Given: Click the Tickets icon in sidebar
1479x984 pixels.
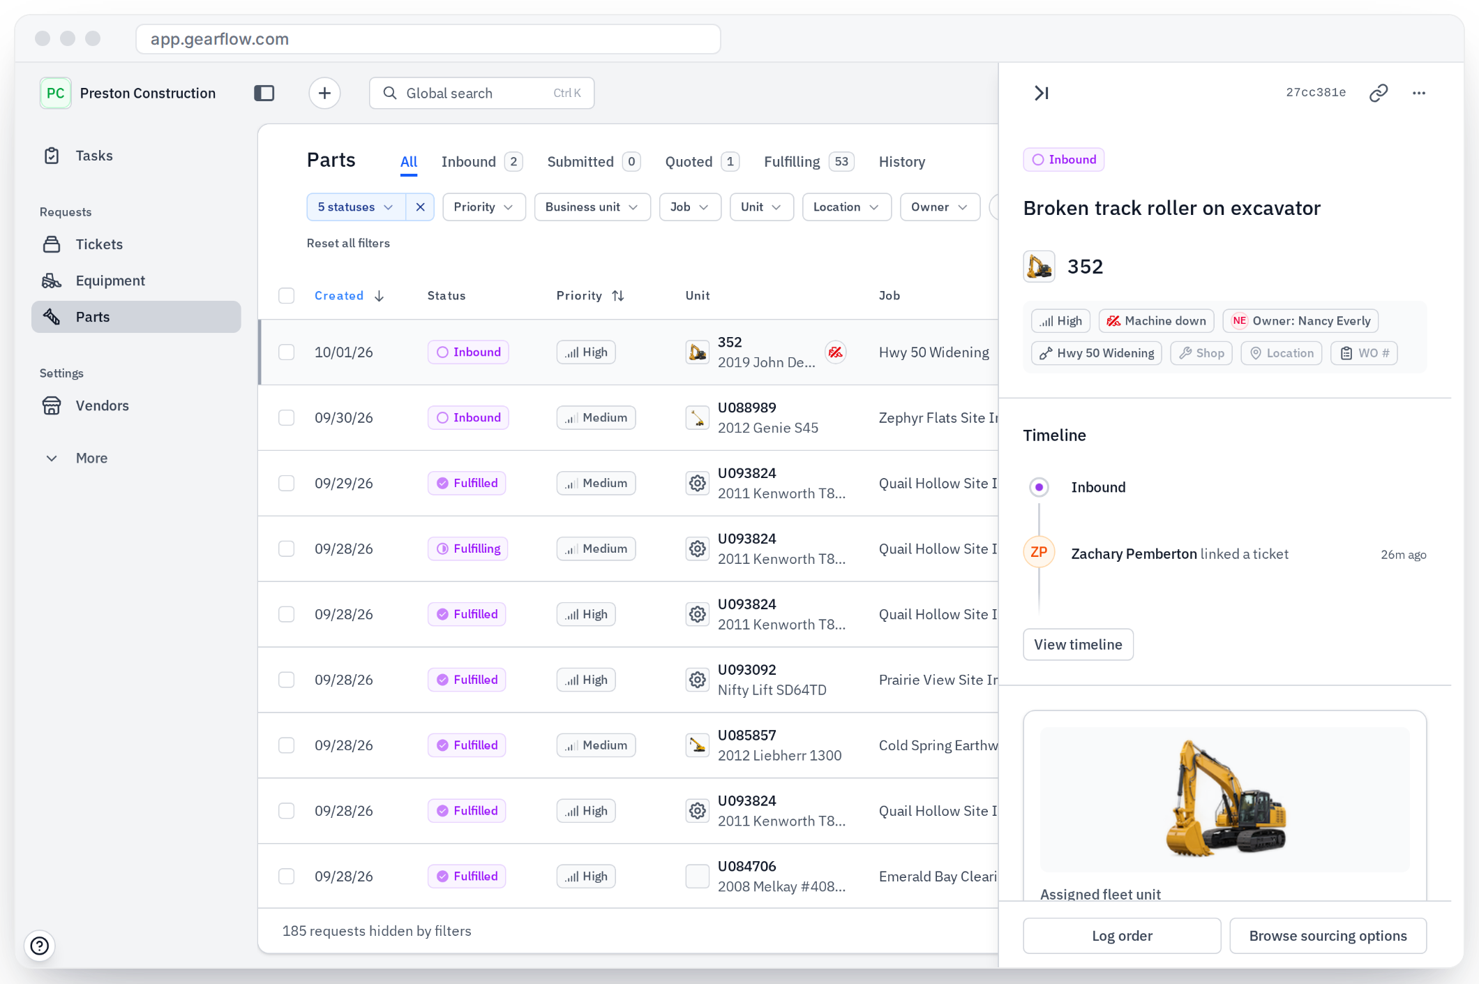Looking at the screenshot, I should (x=52, y=244).
